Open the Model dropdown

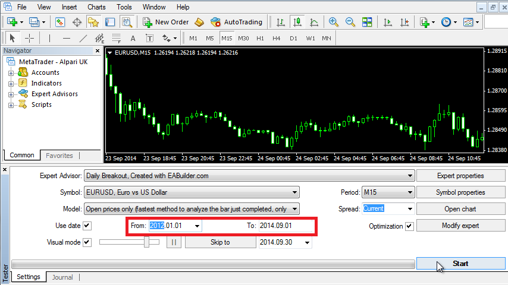coord(192,209)
